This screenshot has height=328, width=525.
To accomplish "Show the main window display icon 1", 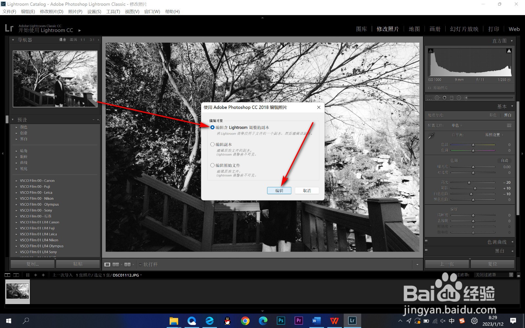I will click(x=7, y=275).
